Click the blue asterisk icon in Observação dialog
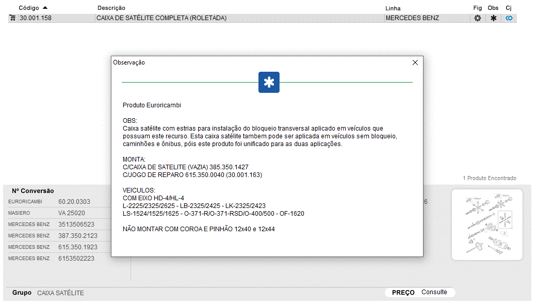This screenshot has width=538, height=304. pyautogui.click(x=269, y=83)
